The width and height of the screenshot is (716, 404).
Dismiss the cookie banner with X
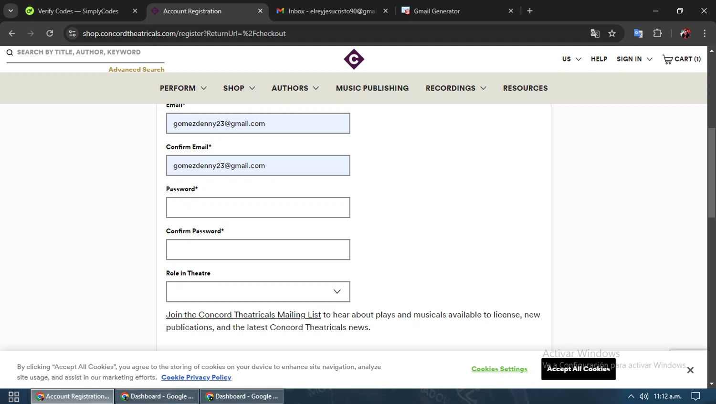point(690,370)
